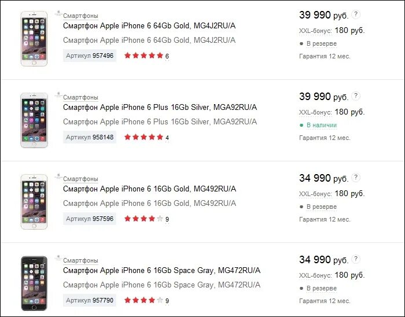
Task: Click 'В резерве' status of iPhone 6 64Gb Gold
Action: (x=322, y=43)
